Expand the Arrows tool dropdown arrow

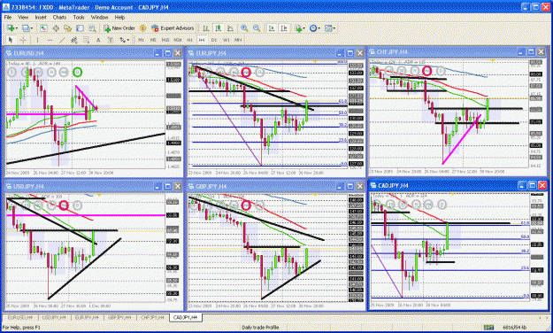tap(128, 40)
